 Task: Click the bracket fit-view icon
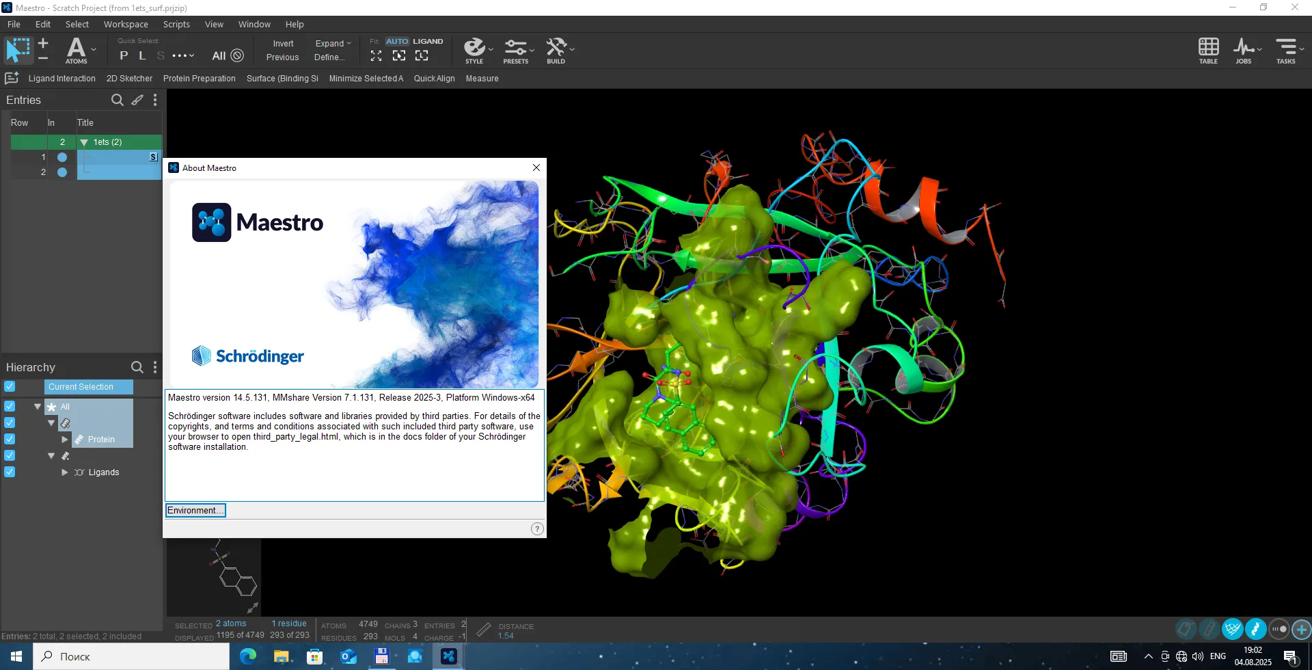[x=422, y=55]
